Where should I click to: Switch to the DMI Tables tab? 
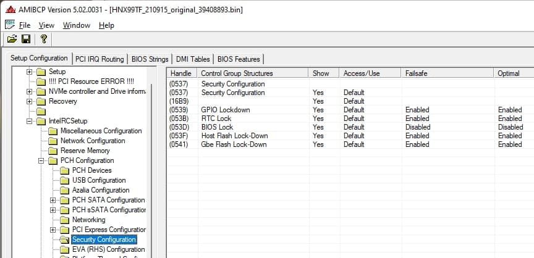(192, 59)
